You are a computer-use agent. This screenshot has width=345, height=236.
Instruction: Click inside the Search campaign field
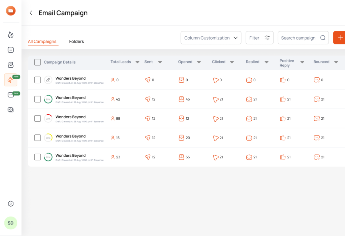tap(300, 38)
